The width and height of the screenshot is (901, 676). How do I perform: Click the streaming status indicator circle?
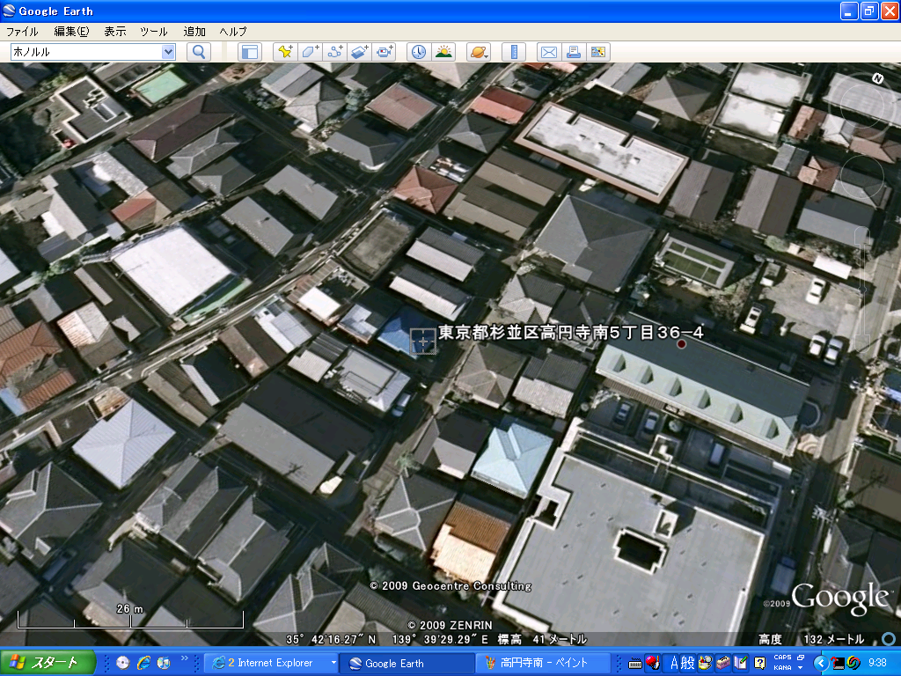click(x=889, y=639)
